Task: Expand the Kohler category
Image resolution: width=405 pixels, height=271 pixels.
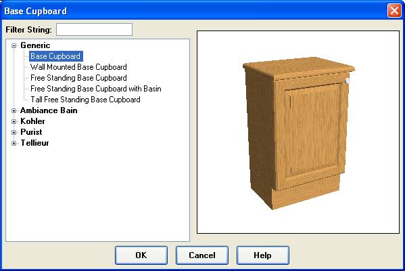Action: pyautogui.click(x=14, y=121)
